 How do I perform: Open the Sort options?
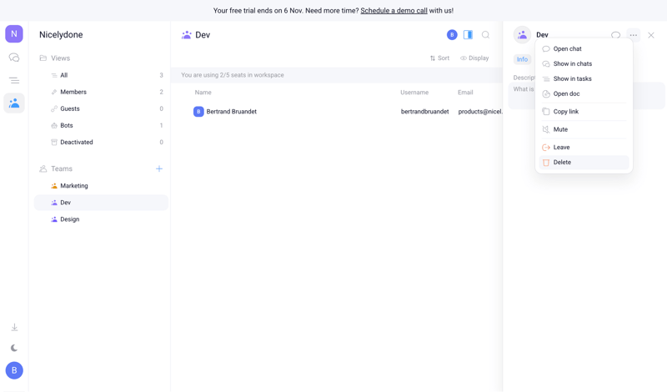(439, 58)
